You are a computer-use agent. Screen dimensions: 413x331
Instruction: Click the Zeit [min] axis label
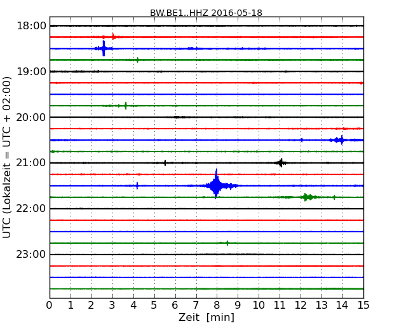point(207,317)
